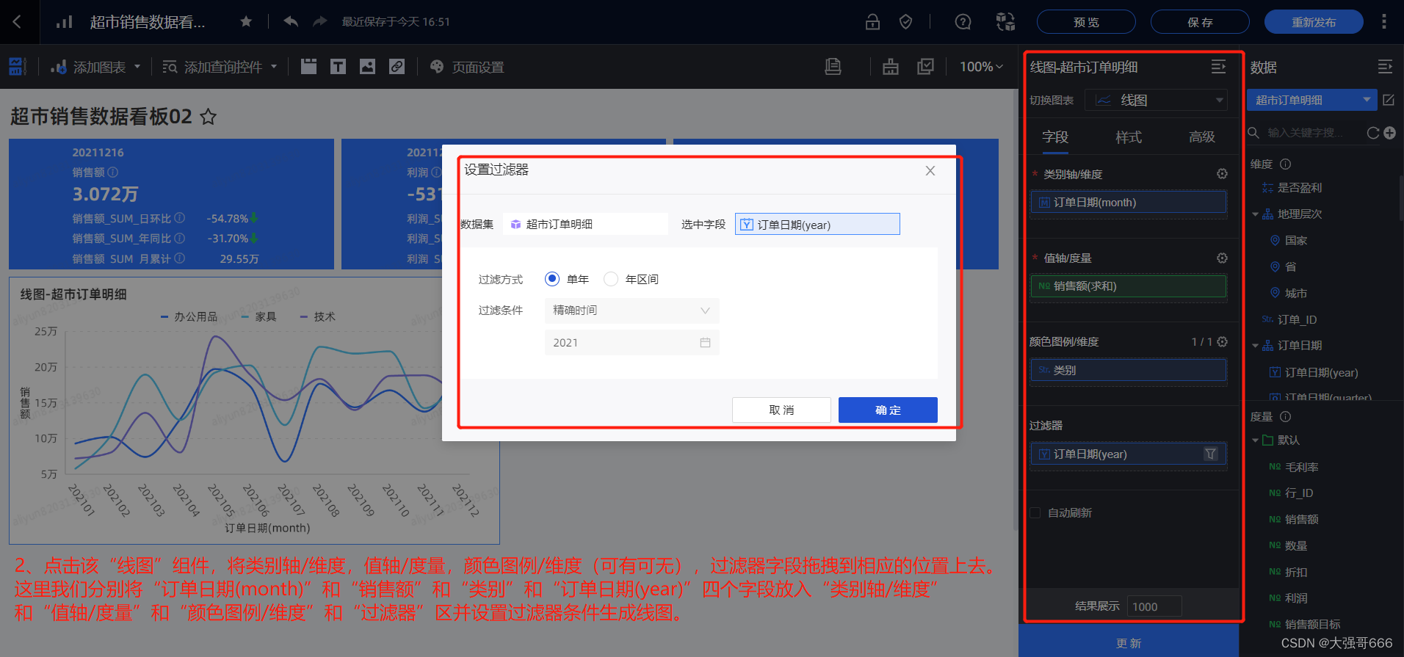Open the 添加图表 dropdown
1404x657 pixels.
[x=95, y=67]
